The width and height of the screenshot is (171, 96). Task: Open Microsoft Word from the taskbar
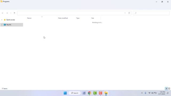point(84,93)
